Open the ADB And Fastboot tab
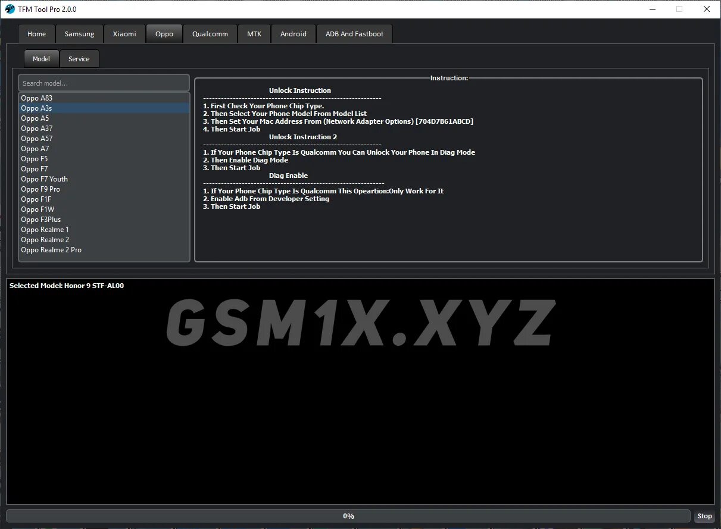This screenshot has width=721, height=529. (x=354, y=34)
